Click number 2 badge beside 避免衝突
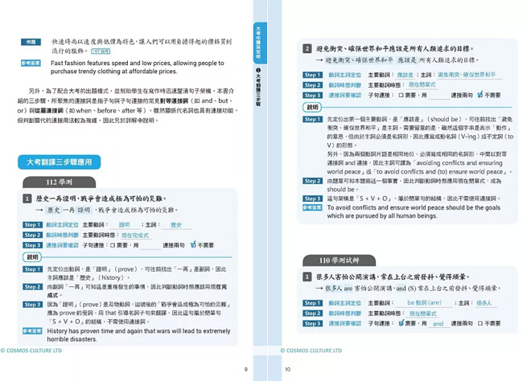This screenshot has height=381, width=523. click(x=307, y=49)
